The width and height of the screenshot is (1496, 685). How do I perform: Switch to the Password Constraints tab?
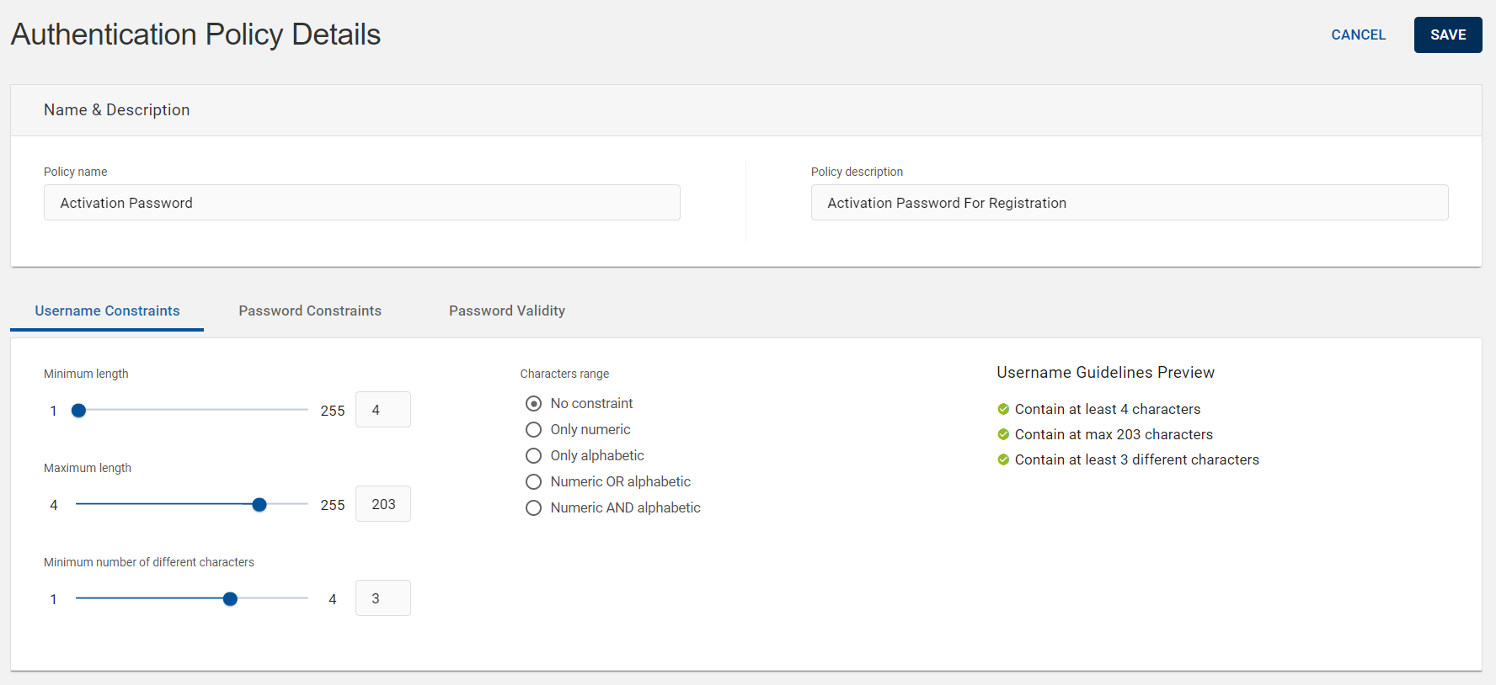click(310, 311)
